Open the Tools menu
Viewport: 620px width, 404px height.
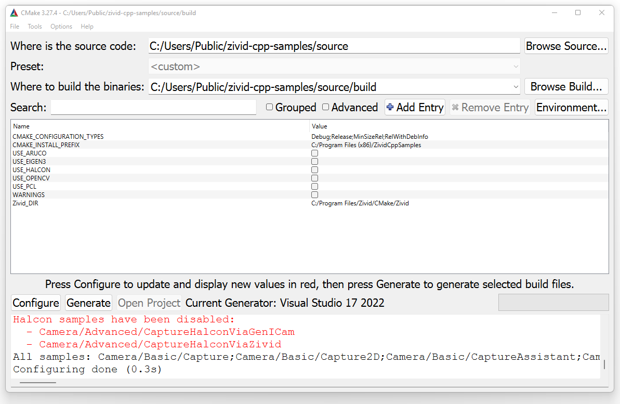(35, 27)
